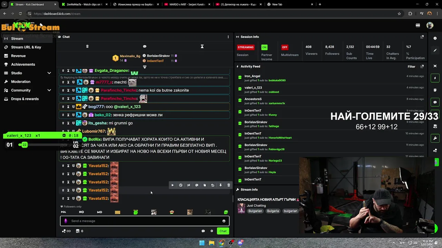
Task: Click into the Send a message field
Action: click(x=145, y=221)
